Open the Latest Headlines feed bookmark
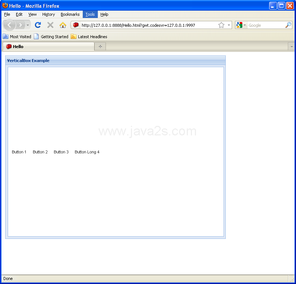Image resolution: width=296 pixels, height=284 pixels. coord(89,37)
